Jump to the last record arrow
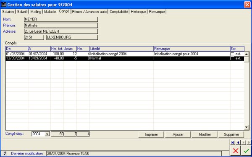252x157 pixels. [249, 142]
